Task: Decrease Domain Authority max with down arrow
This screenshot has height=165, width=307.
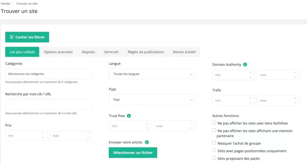Action: point(295,77)
